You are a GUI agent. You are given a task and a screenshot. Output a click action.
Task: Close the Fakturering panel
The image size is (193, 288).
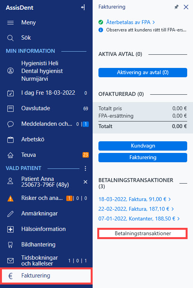tap(186, 7)
